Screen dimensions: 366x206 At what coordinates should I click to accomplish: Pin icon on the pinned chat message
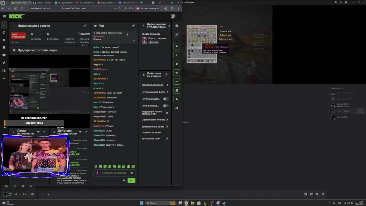point(128,35)
